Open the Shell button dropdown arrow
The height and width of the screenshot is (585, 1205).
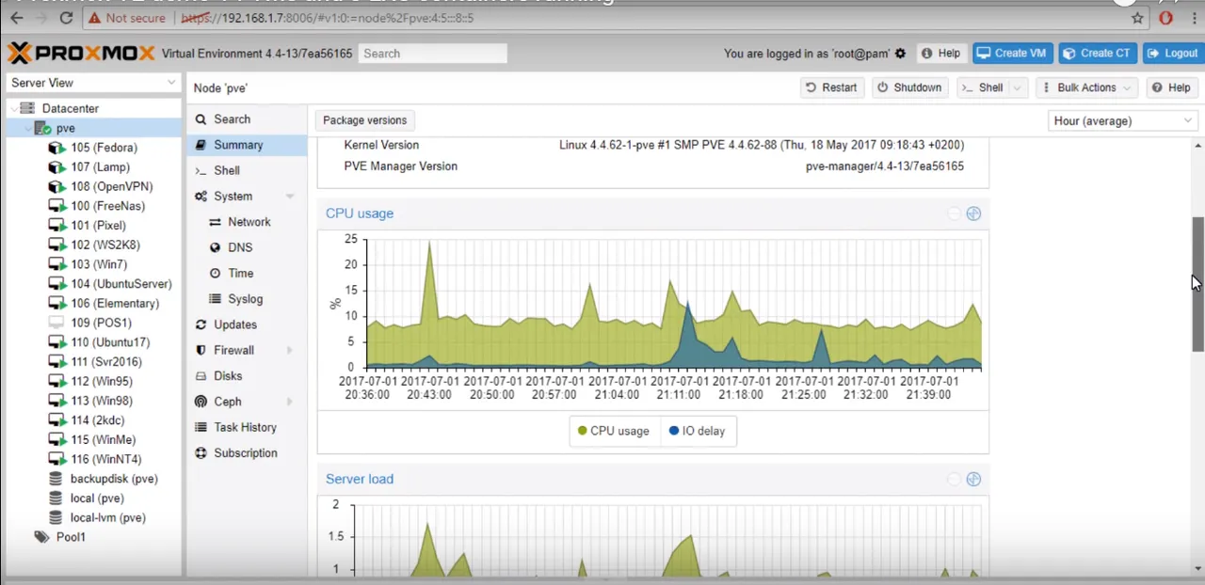pyautogui.click(x=1017, y=87)
